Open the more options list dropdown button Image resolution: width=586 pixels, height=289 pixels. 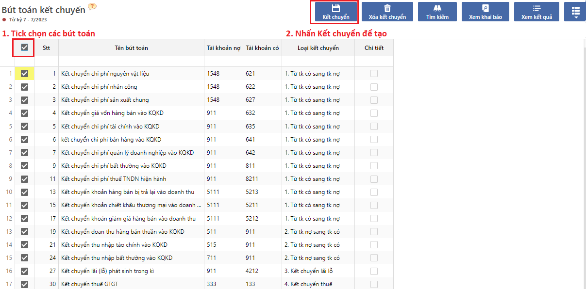tap(575, 12)
